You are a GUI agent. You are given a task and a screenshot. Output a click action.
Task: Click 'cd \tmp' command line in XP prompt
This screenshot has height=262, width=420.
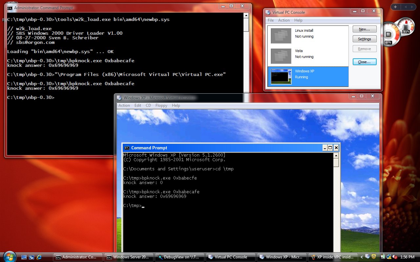[178, 169]
